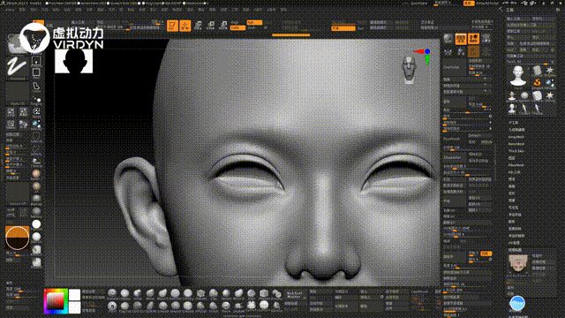Select the Rotate transform tool in top shelf
Image resolution: width=565 pixels, height=318 pixels.
click(223, 26)
